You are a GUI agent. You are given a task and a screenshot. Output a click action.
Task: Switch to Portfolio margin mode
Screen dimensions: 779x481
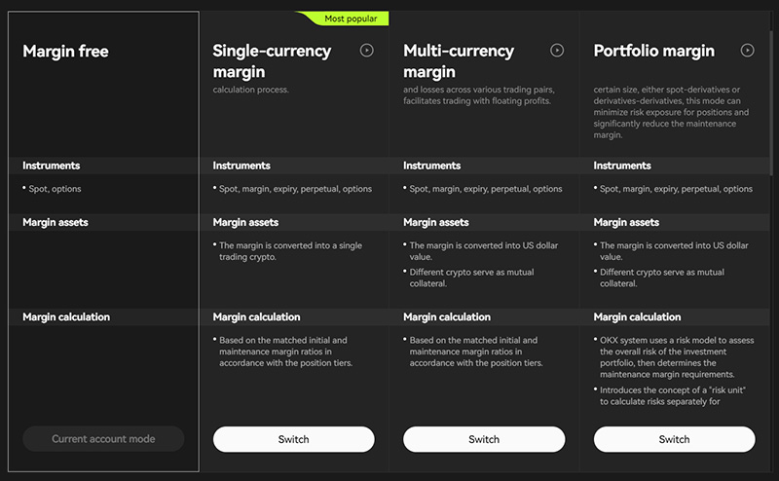(674, 439)
